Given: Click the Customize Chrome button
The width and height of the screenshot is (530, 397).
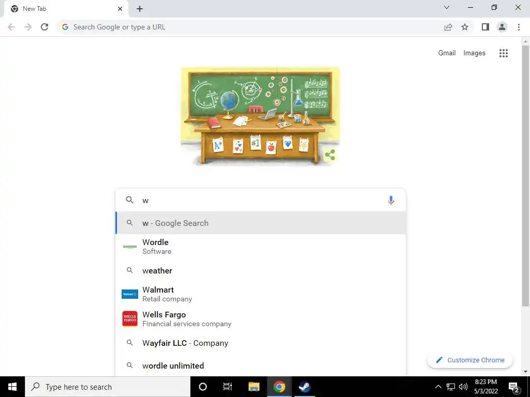Looking at the screenshot, I should pos(470,360).
